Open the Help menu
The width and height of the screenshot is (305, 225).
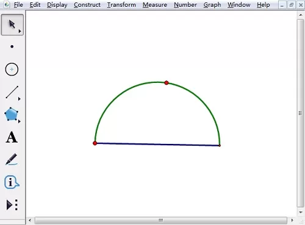point(264,5)
